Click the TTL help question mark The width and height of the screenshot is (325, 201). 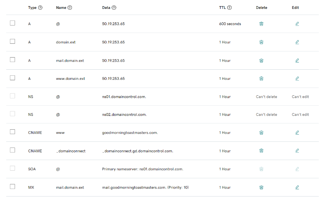pyautogui.click(x=230, y=8)
